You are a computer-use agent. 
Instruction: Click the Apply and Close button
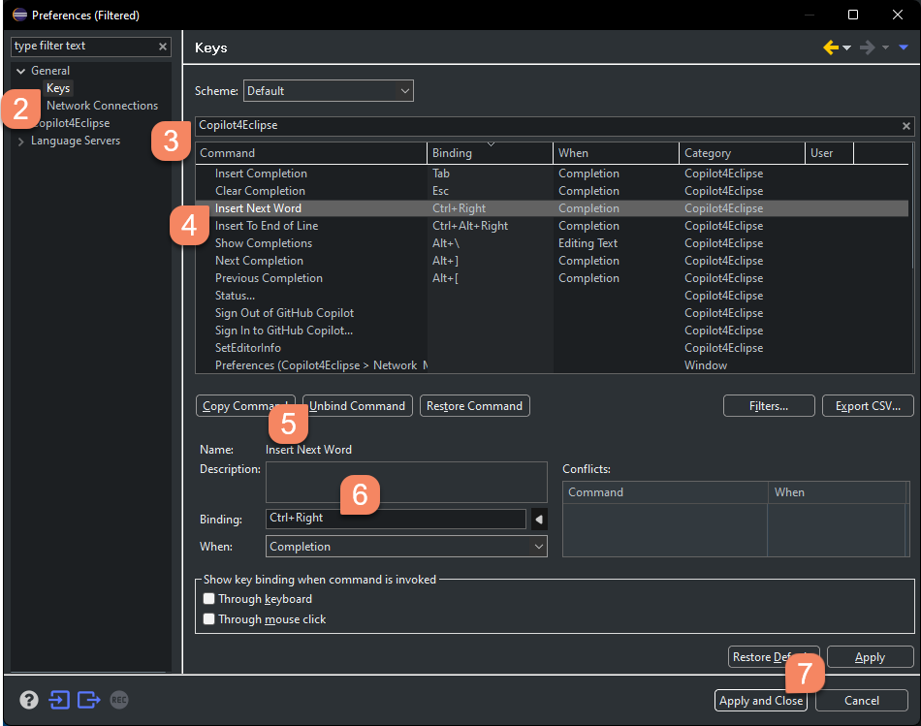[x=761, y=701]
